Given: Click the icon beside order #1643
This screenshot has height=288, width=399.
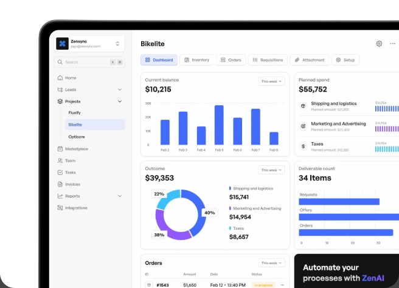Looking at the screenshot, I should pyautogui.click(x=149, y=285).
